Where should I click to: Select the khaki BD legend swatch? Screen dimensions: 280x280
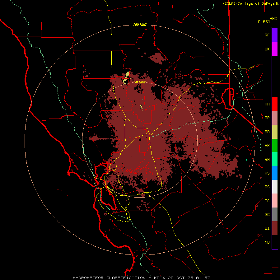(x=275, y=132)
